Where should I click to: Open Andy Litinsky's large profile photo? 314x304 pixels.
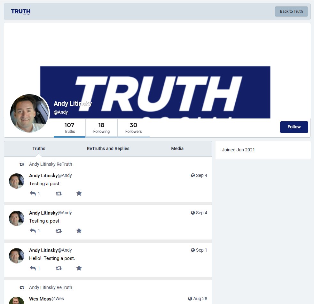[x=30, y=113]
